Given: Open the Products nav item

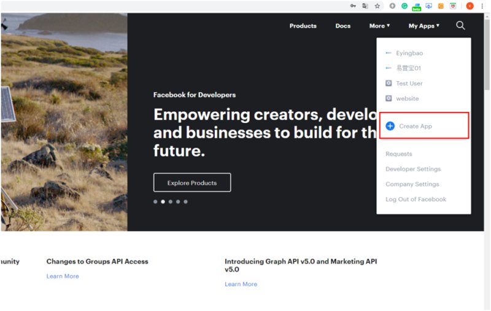Looking at the screenshot, I should [x=303, y=26].
